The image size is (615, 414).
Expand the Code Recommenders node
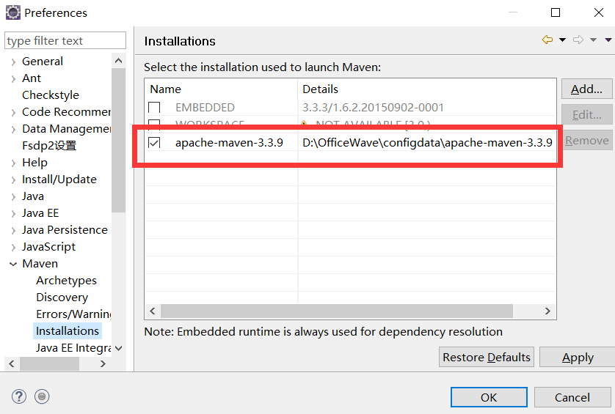pos(13,112)
